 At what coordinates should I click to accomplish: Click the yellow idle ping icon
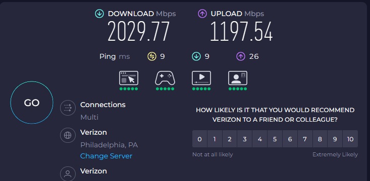(152, 56)
